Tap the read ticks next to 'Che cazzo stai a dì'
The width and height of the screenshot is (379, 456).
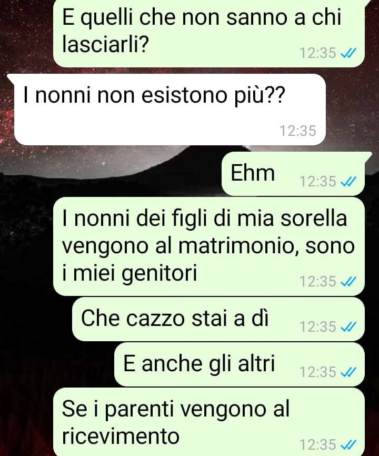[x=348, y=327]
